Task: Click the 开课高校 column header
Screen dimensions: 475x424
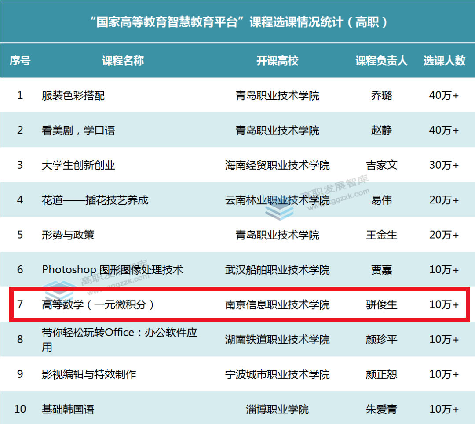Action: (277, 61)
